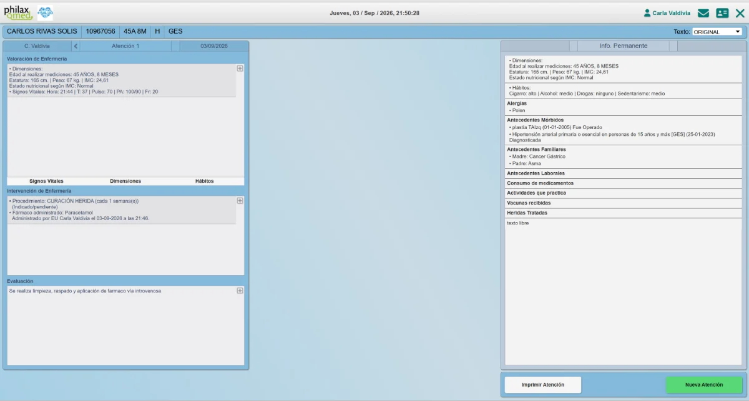Open the Texto dropdown showing ORIGINAL
The image size is (749, 401).
[717, 32]
